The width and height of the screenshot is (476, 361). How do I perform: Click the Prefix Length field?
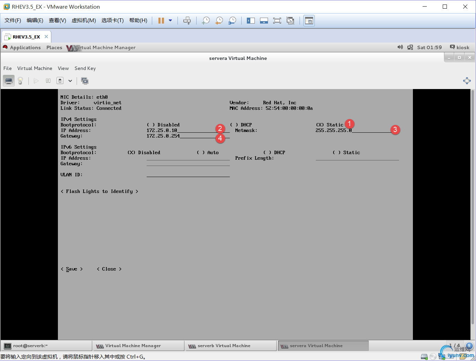(x=357, y=158)
